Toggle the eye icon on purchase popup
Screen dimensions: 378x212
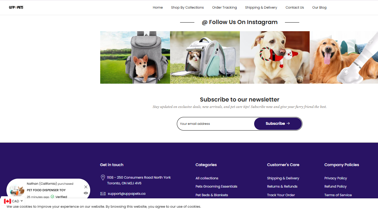click(x=86, y=193)
